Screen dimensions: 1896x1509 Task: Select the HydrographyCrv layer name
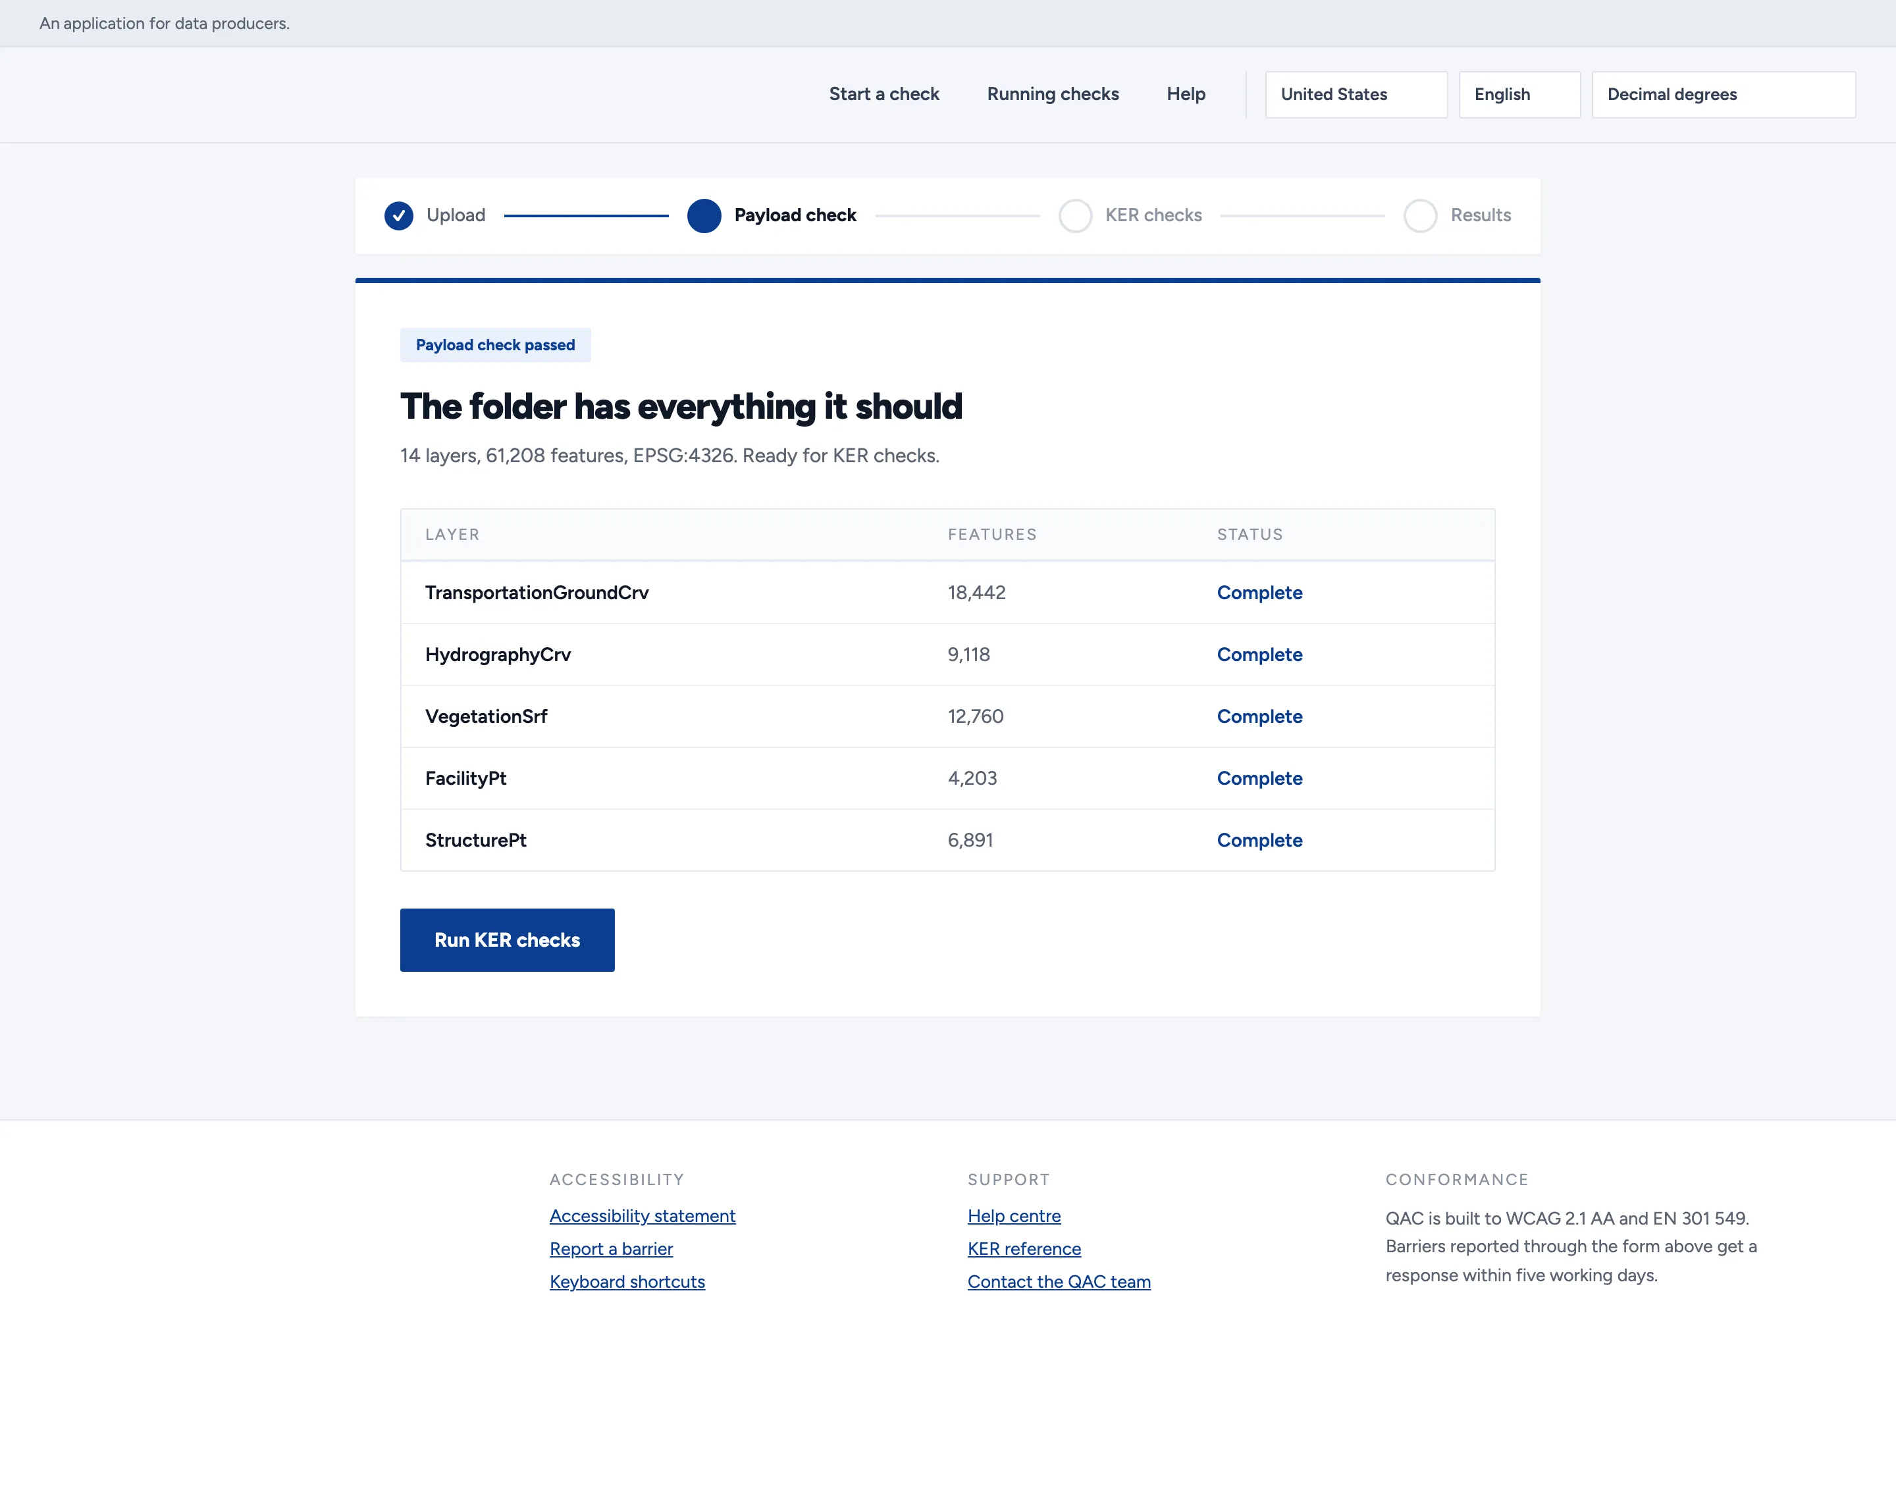(x=498, y=654)
